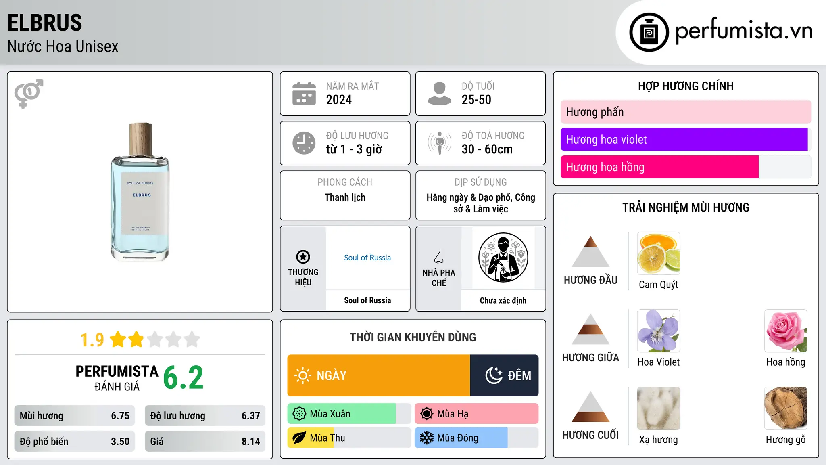Click the Hoa Violet note image

click(x=659, y=331)
